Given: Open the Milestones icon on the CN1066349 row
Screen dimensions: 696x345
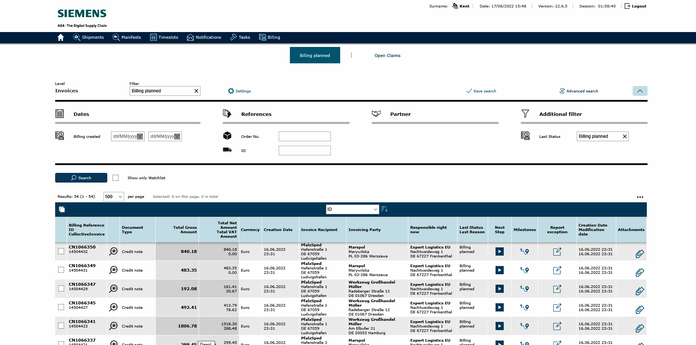Looking at the screenshot, I should point(525,270).
